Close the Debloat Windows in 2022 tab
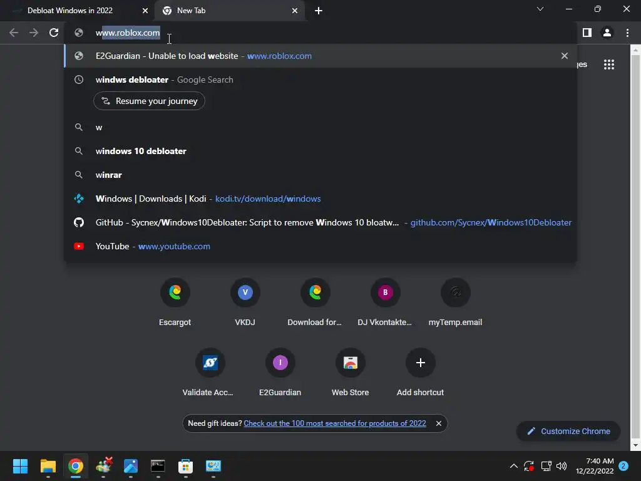 (x=145, y=11)
